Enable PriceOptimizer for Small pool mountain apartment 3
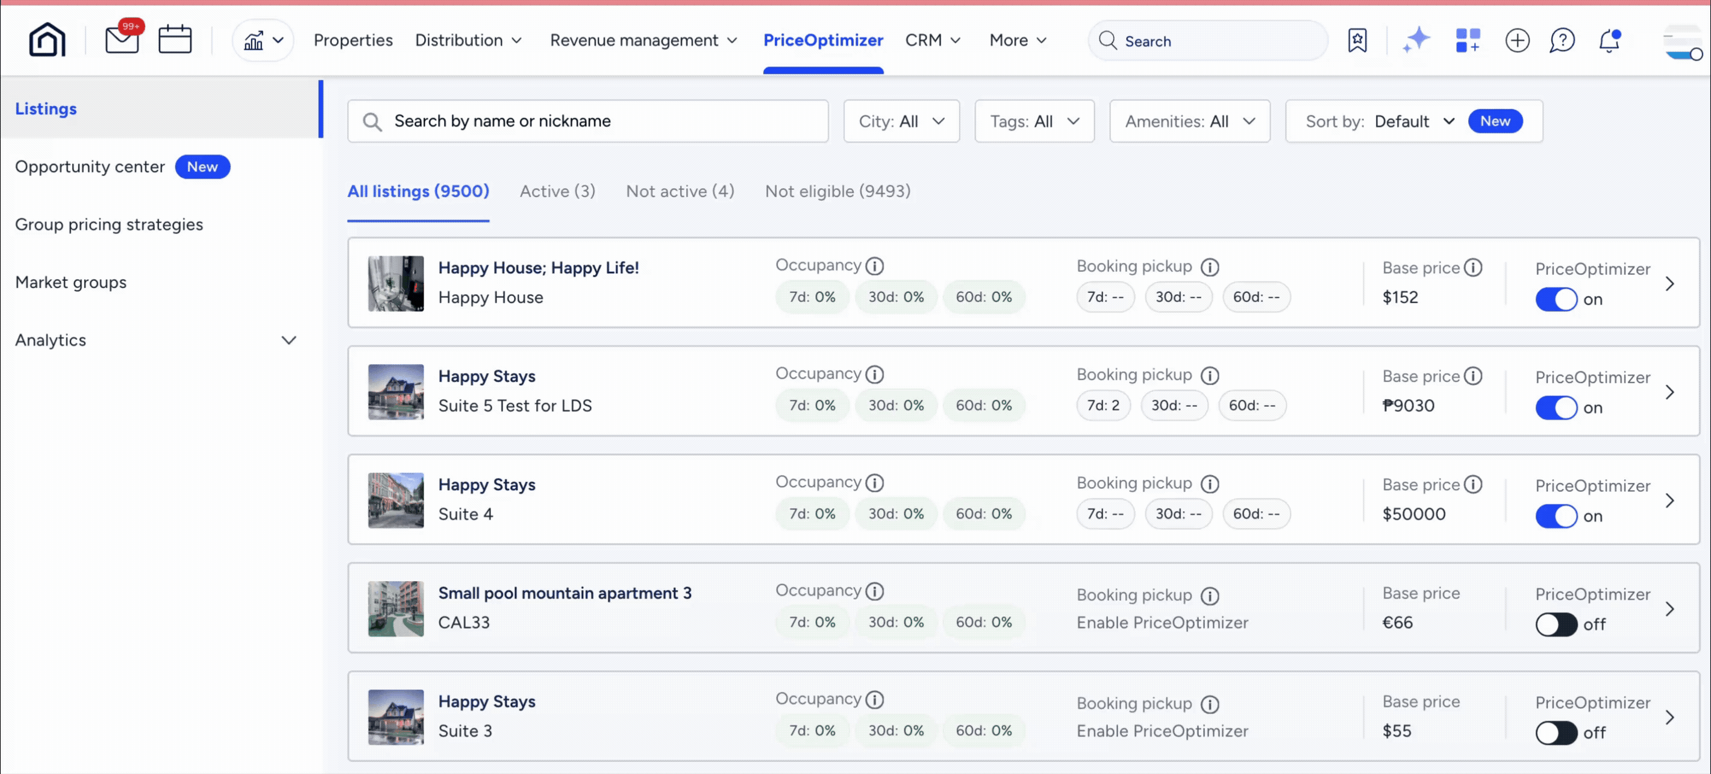This screenshot has height=774, width=1711. [x=1556, y=625]
